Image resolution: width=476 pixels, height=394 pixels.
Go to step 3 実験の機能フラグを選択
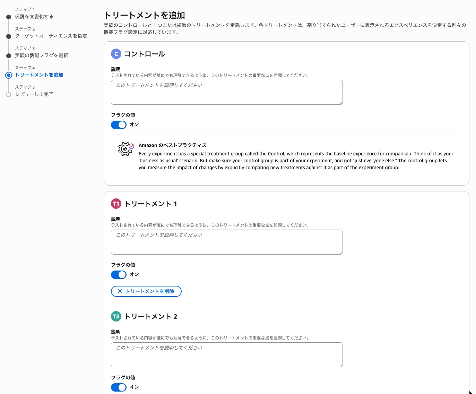pyautogui.click(x=42, y=55)
